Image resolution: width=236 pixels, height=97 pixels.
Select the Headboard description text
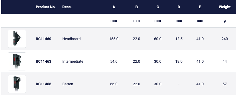tap(72, 39)
